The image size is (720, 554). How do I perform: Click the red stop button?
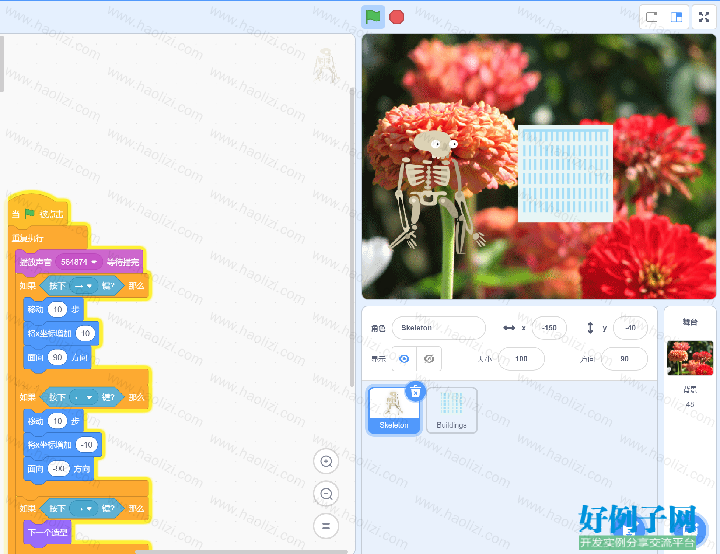click(x=397, y=17)
